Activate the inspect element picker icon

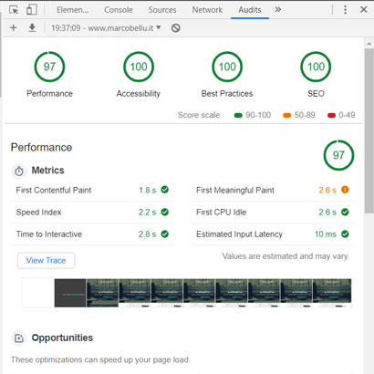point(14,10)
